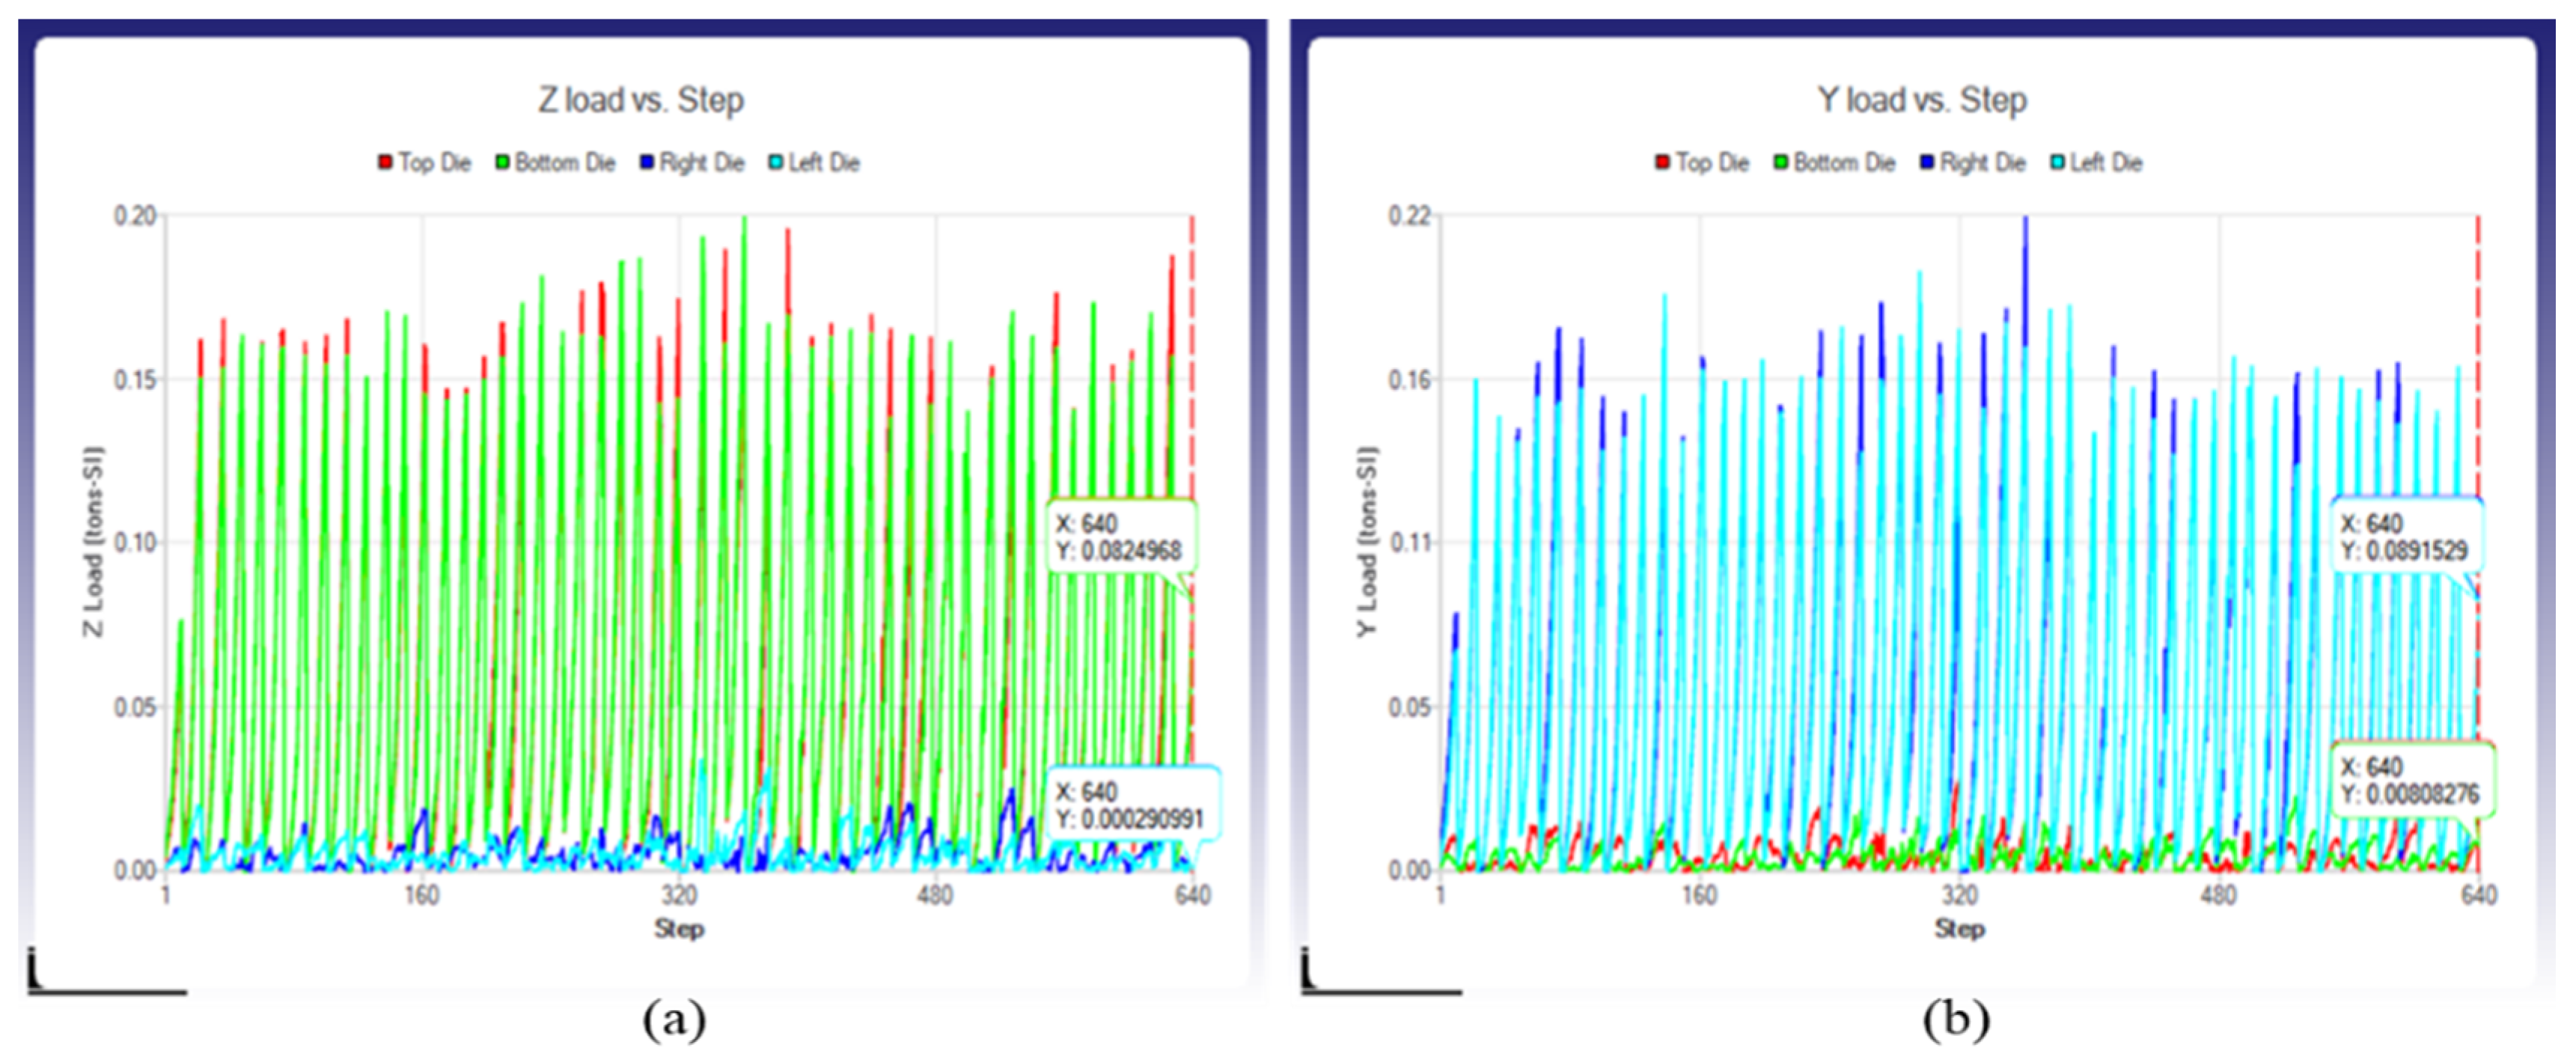Click the 480 step tick in Z load chart
Image resolution: width=2576 pixels, height=1056 pixels.
point(935,894)
